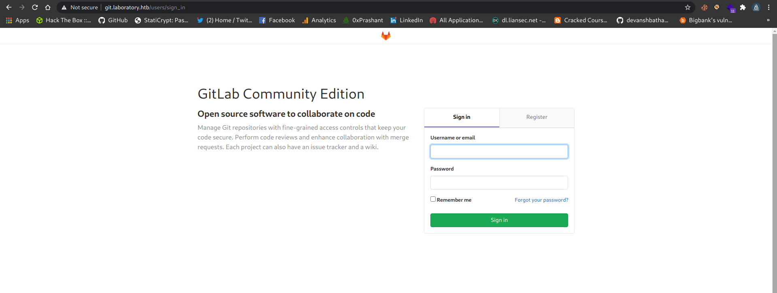777x293 pixels.
Task: Open the Hack The Box bookmark
Action: tap(64, 20)
